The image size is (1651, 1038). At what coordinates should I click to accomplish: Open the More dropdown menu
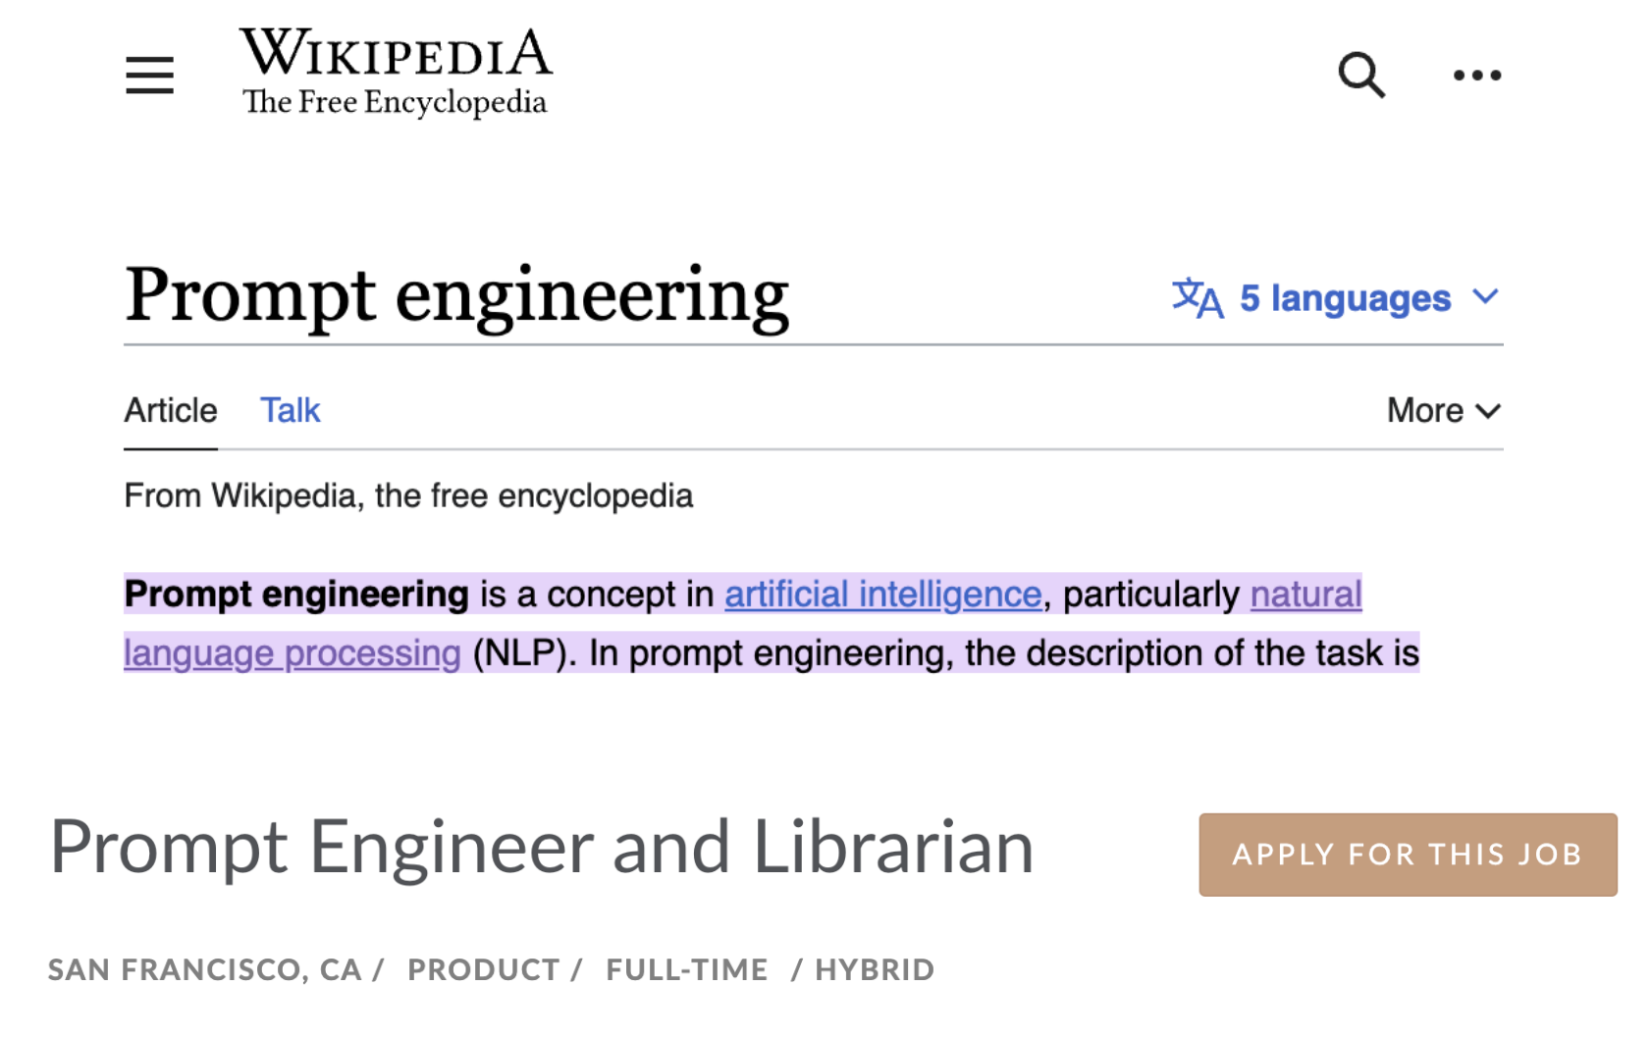(1444, 410)
